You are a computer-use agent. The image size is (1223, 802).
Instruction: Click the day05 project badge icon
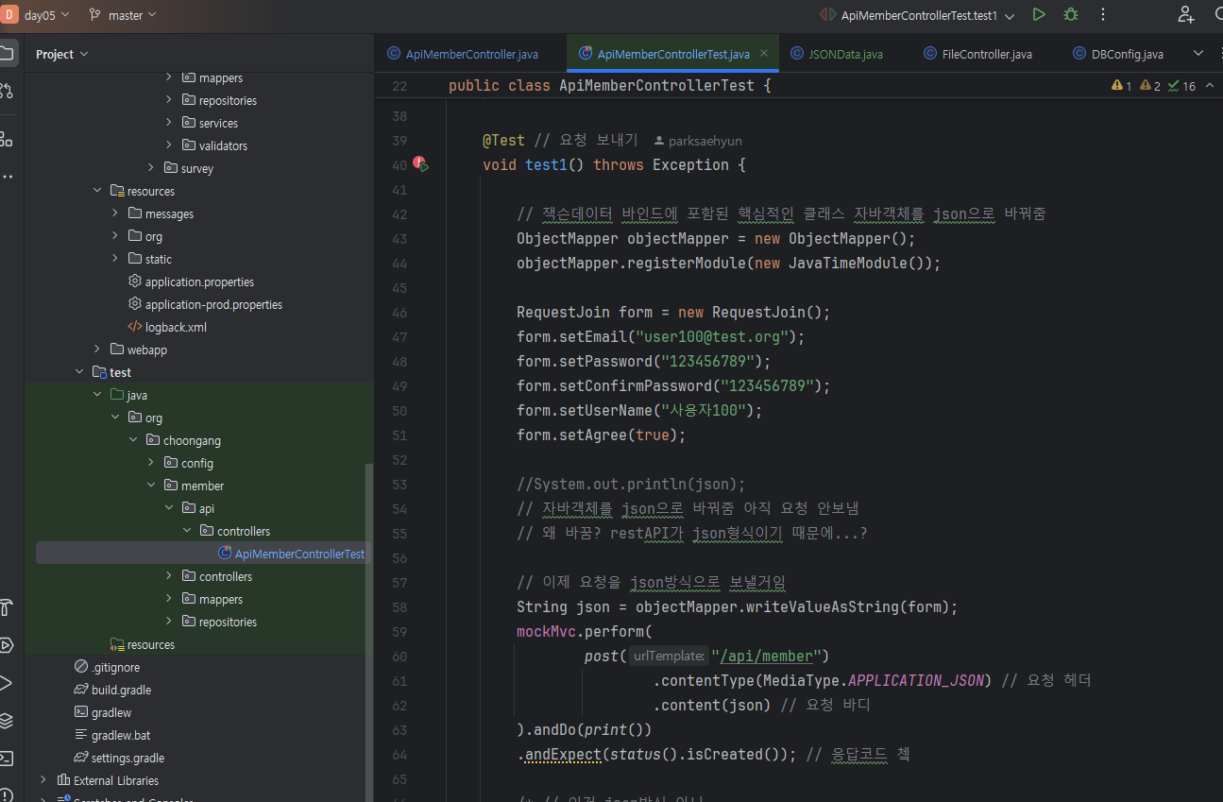(10, 15)
